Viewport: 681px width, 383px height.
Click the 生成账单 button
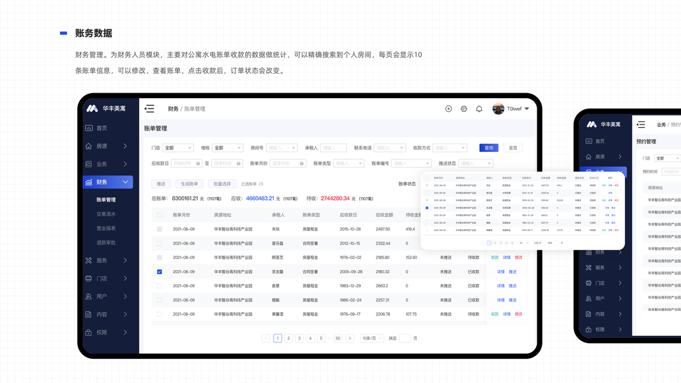pyautogui.click(x=189, y=184)
